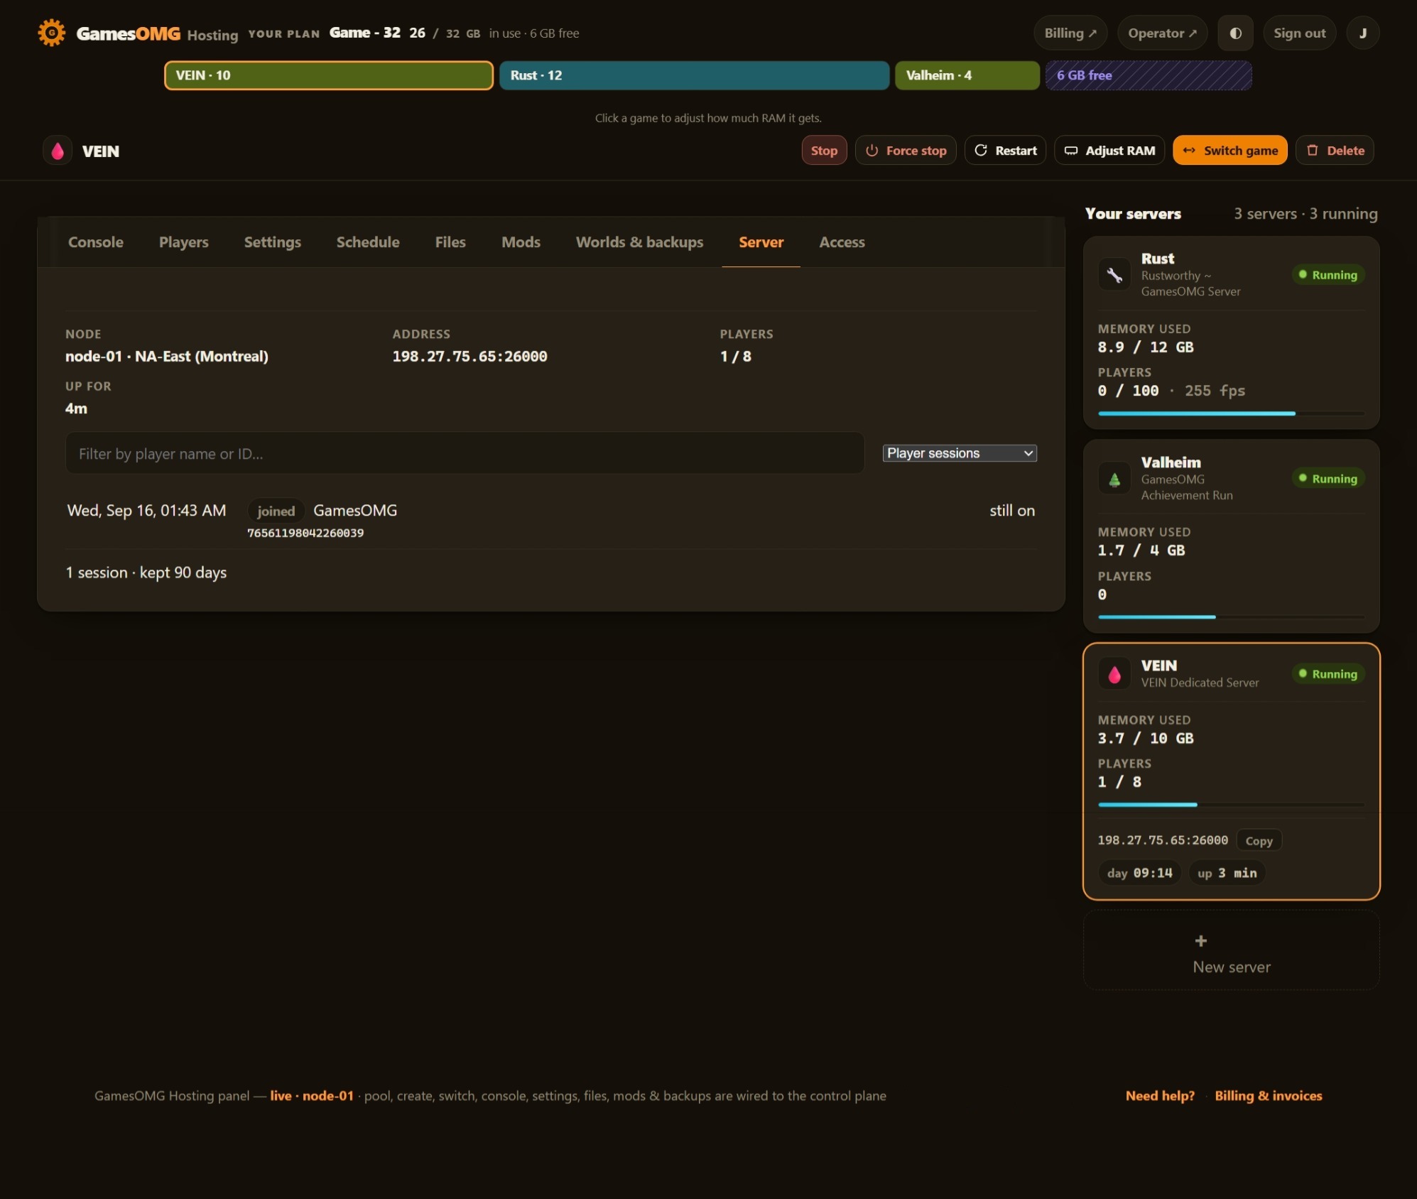The width and height of the screenshot is (1417, 1199).
Task: Click the address 198.27.75.65:26000 in Server tab
Action: click(469, 357)
